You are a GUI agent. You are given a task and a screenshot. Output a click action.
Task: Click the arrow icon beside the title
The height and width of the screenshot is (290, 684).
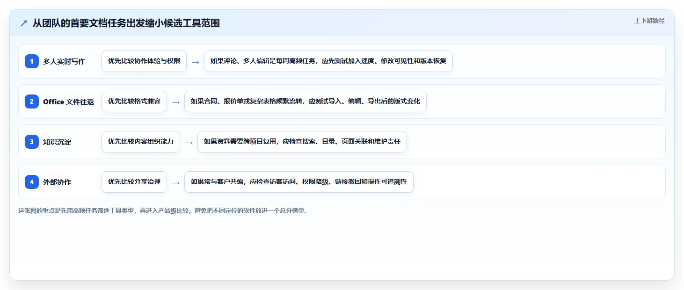24,23
